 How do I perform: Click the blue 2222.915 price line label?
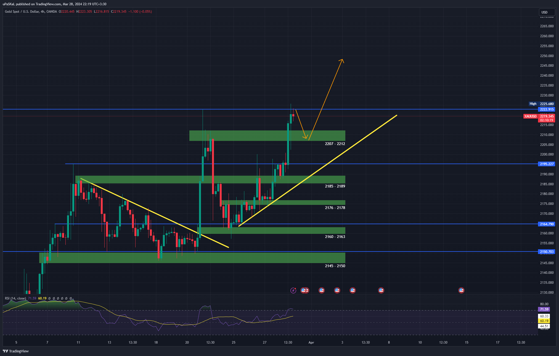[547, 109]
